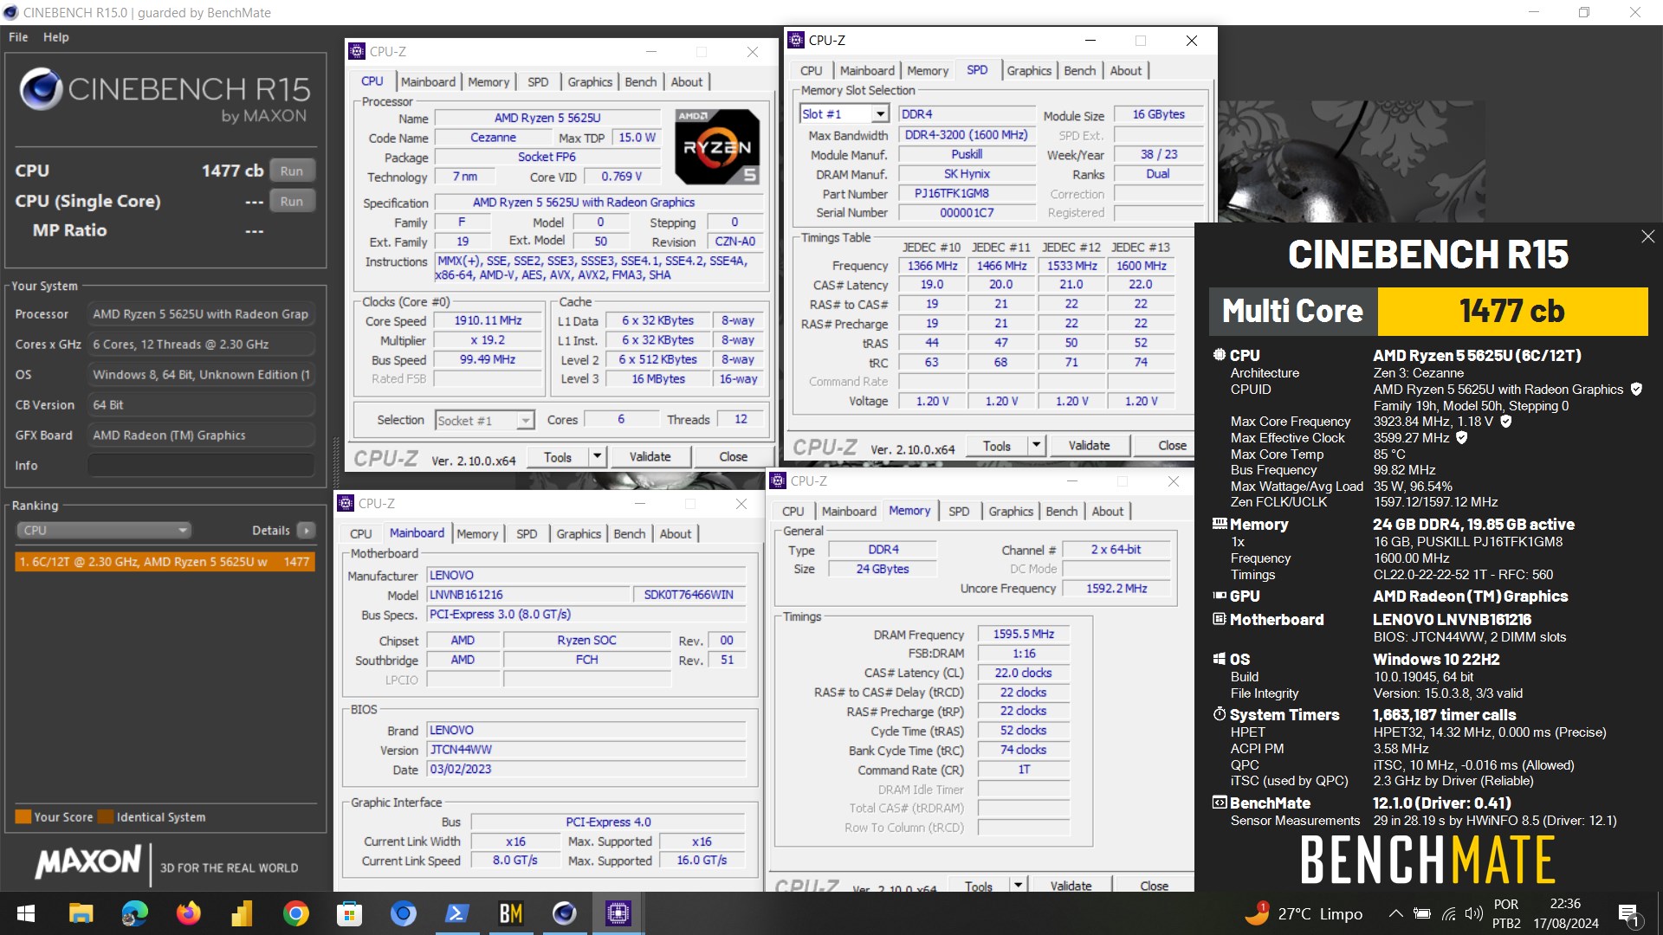Viewport: 1663px width, 935px height.
Task: Launch Google Chrome from the taskbar
Action: tap(295, 913)
